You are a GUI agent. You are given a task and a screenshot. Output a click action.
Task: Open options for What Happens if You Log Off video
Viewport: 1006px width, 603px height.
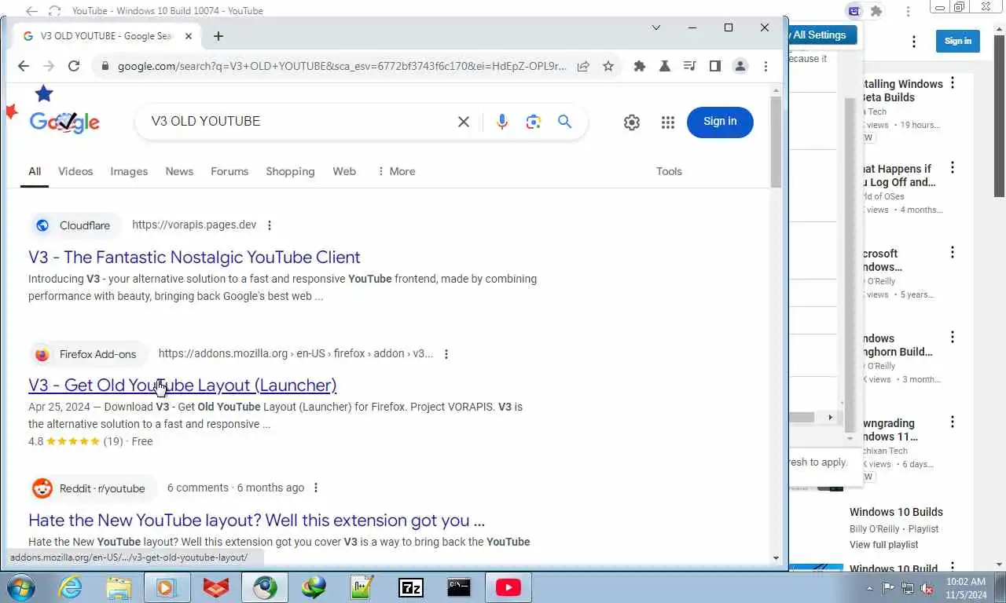point(953,168)
